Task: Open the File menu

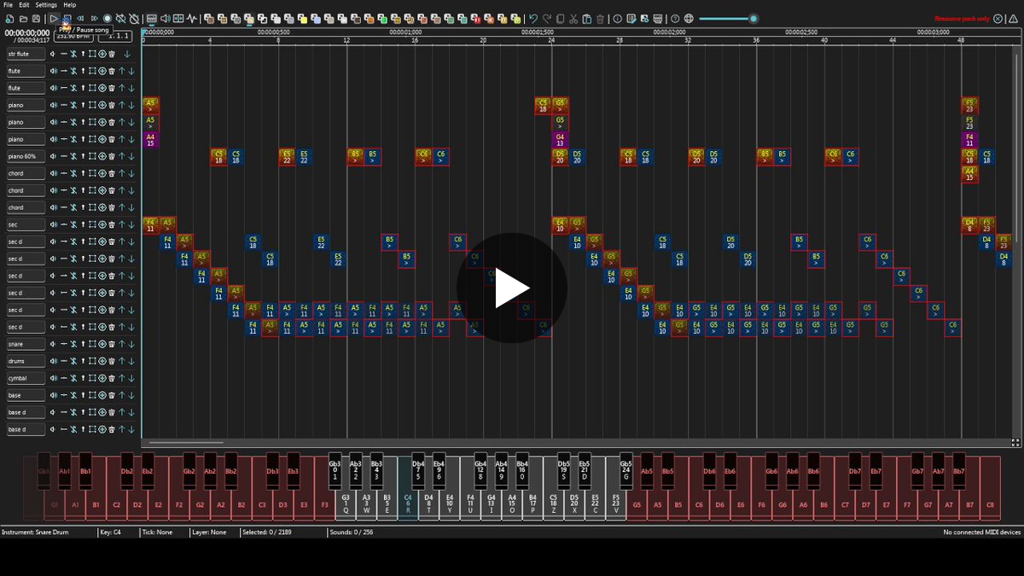Action: [8, 5]
